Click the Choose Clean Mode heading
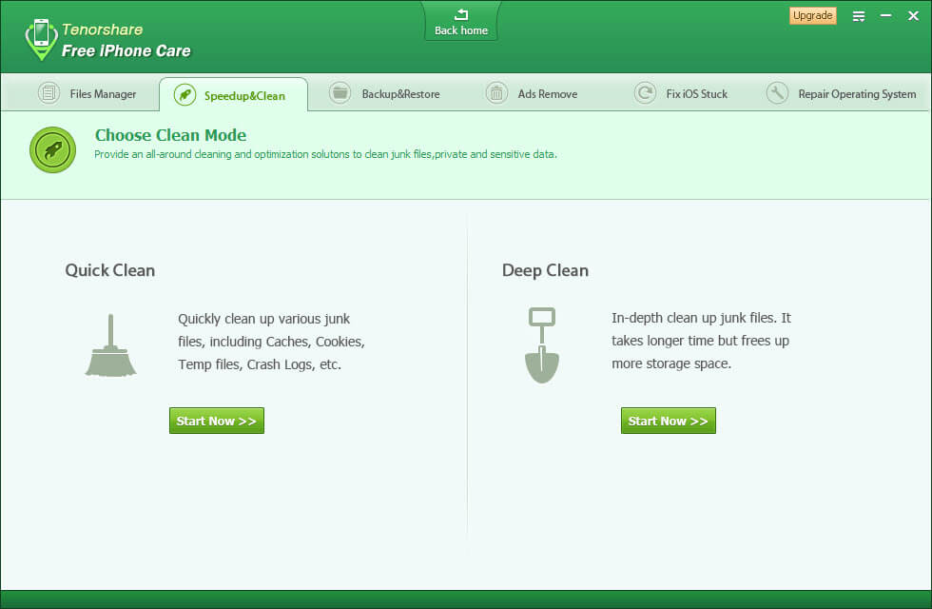This screenshot has height=609, width=932. coord(170,135)
